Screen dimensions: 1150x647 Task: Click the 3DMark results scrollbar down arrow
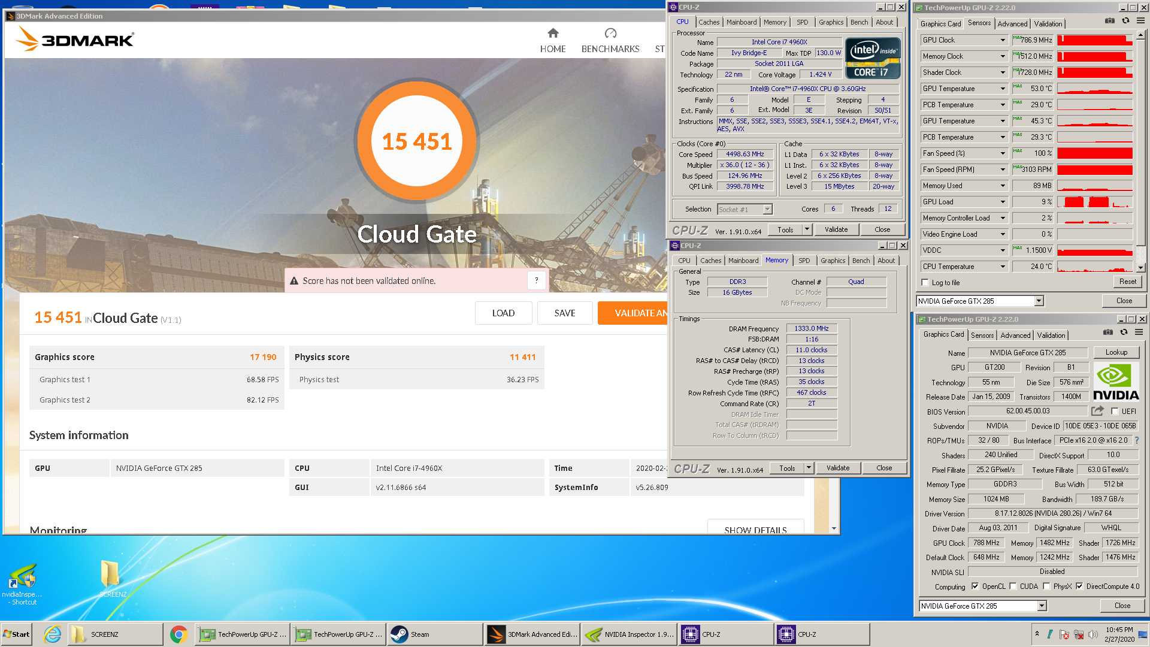834,528
